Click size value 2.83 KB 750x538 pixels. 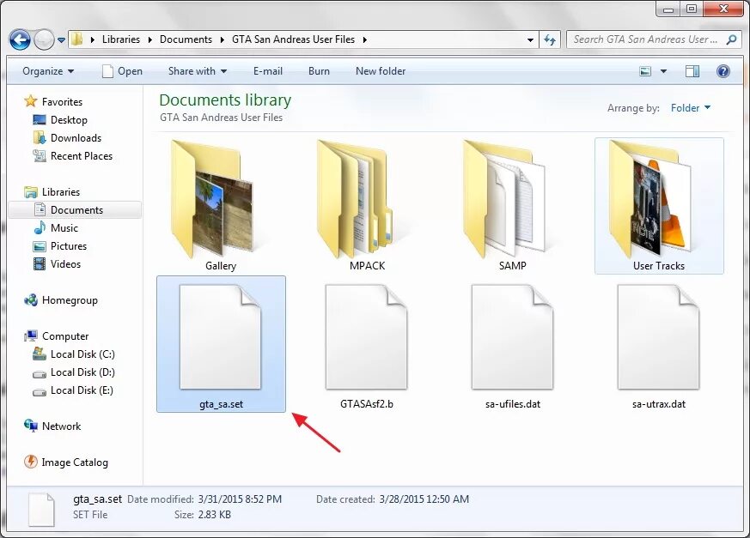pyautogui.click(x=214, y=515)
